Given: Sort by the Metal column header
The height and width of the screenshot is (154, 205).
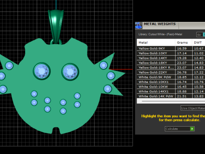Looking at the screenshot, I should click(x=156, y=42).
